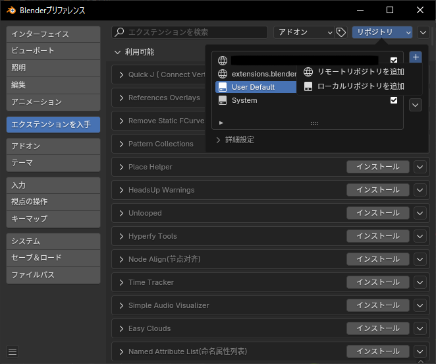Click the Blender logo in title bar
This screenshot has width=436, height=364.
pos(11,11)
